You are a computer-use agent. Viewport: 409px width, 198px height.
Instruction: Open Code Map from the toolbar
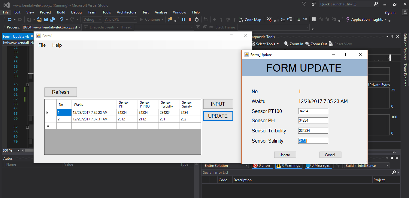(250, 19)
